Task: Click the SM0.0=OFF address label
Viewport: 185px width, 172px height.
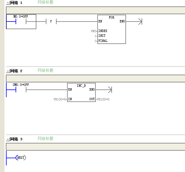Action: 21,85
